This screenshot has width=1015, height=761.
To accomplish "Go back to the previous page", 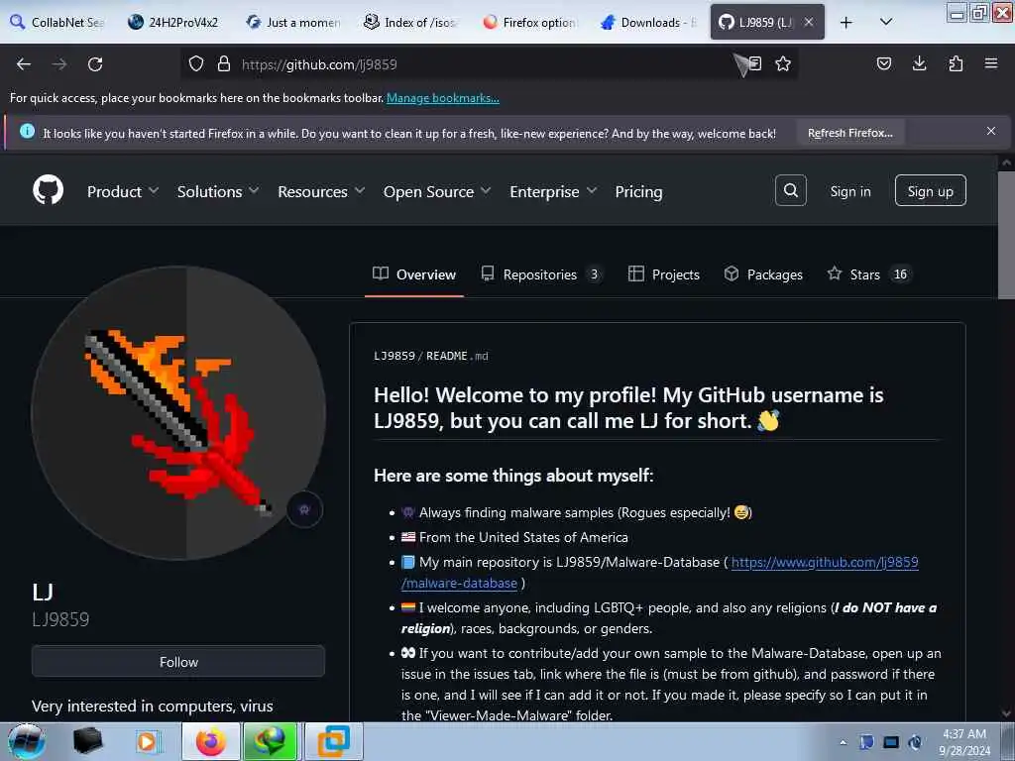I will [x=24, y=64].
